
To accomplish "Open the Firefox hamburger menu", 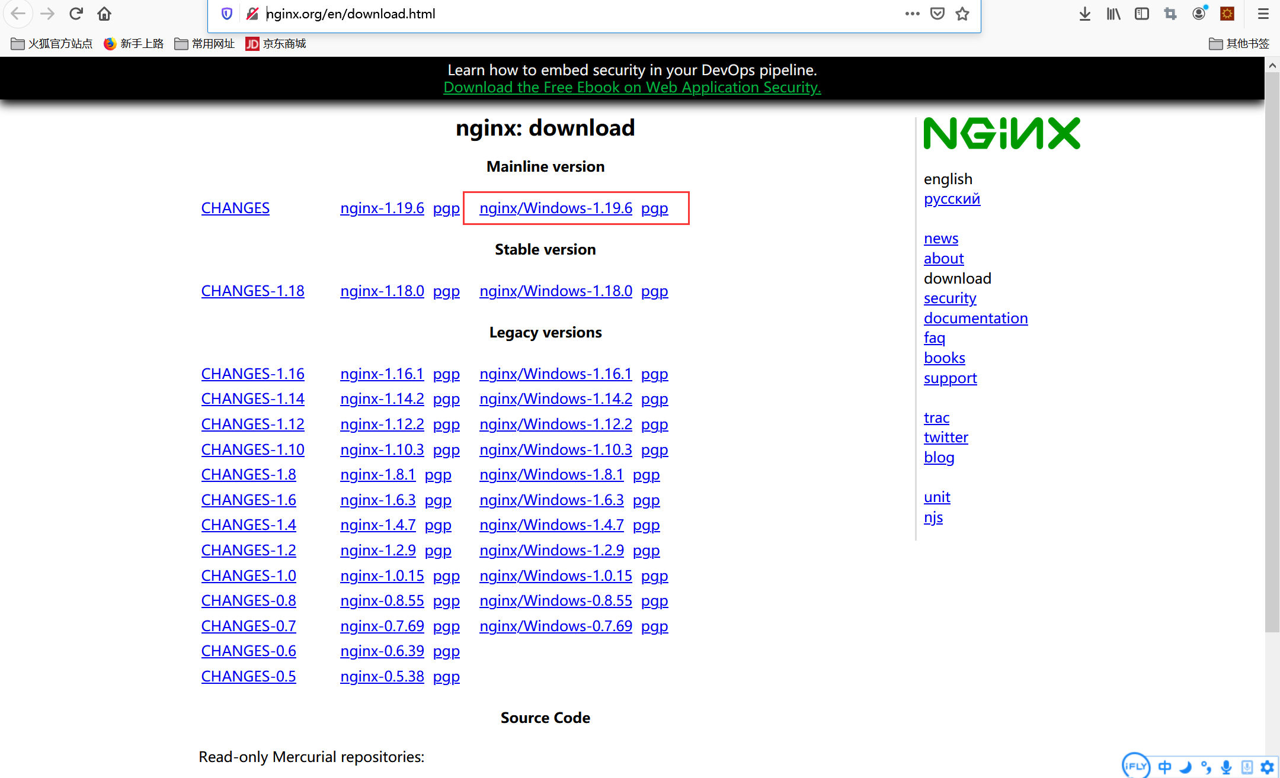I will click(1263, 14).
